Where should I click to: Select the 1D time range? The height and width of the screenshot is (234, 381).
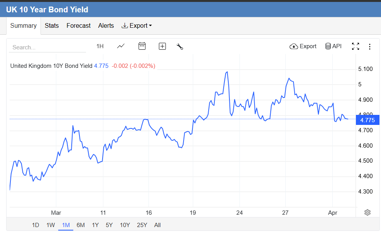35,225
